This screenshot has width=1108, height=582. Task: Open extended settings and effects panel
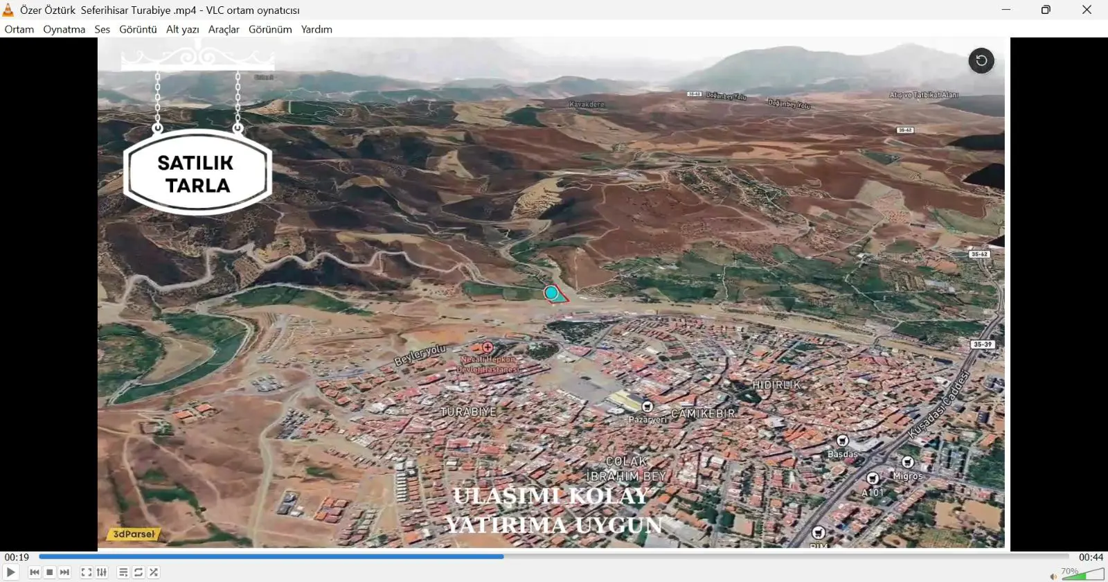pos(102,572)
